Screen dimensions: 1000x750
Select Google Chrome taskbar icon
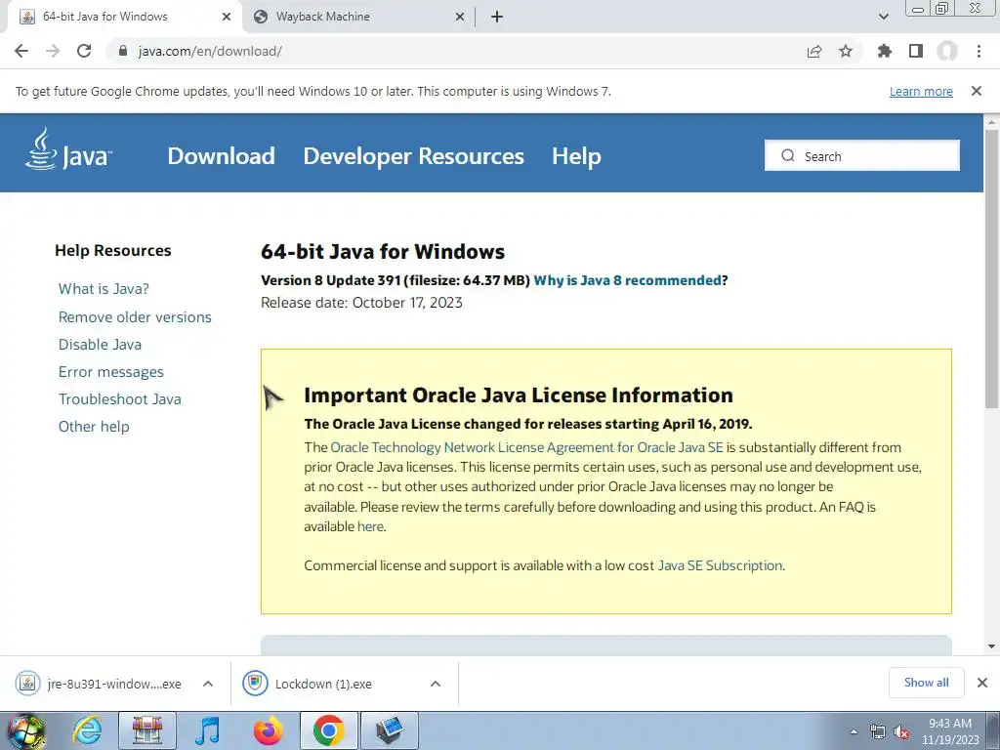[329, 730]
